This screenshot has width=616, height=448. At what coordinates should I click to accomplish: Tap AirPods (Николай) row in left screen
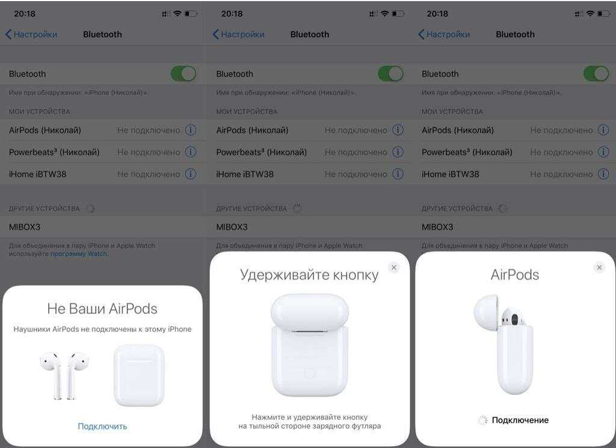tap(102, 130)
